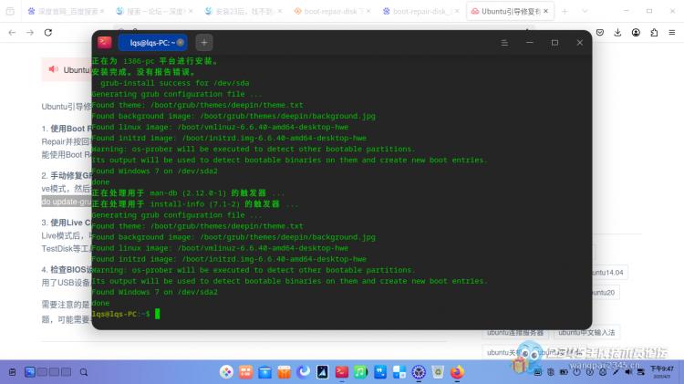Go back in Firefox
This screenshot has width=684, height=384.
pos(12,32)
